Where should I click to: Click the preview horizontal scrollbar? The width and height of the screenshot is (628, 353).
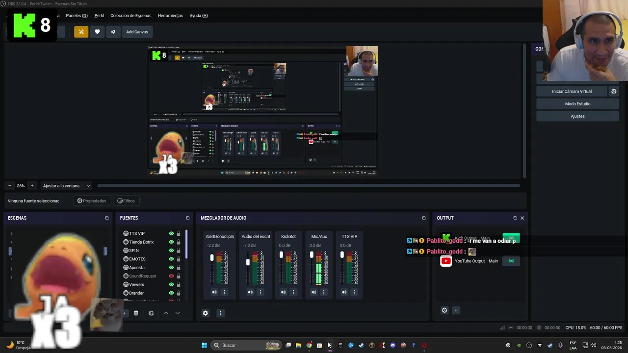308,186
